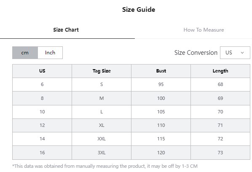Click the Size Guide heading
252x172 pixels.
139,10
